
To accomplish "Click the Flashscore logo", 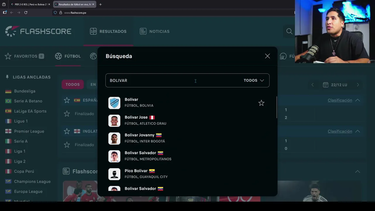I will click(x=38, y=31).
